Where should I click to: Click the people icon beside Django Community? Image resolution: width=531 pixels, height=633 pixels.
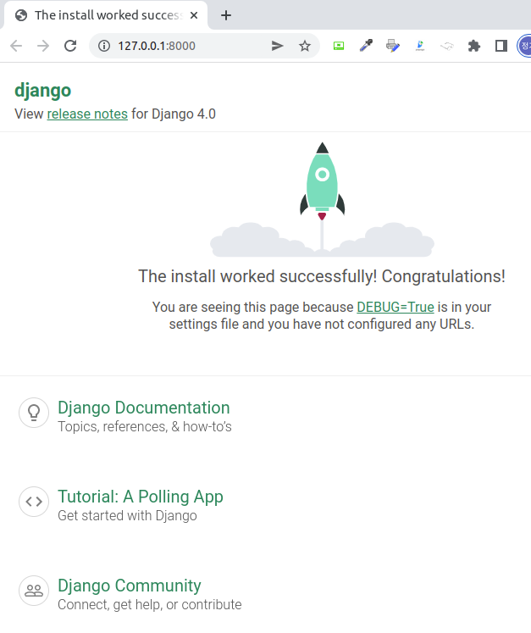[34, 591]
